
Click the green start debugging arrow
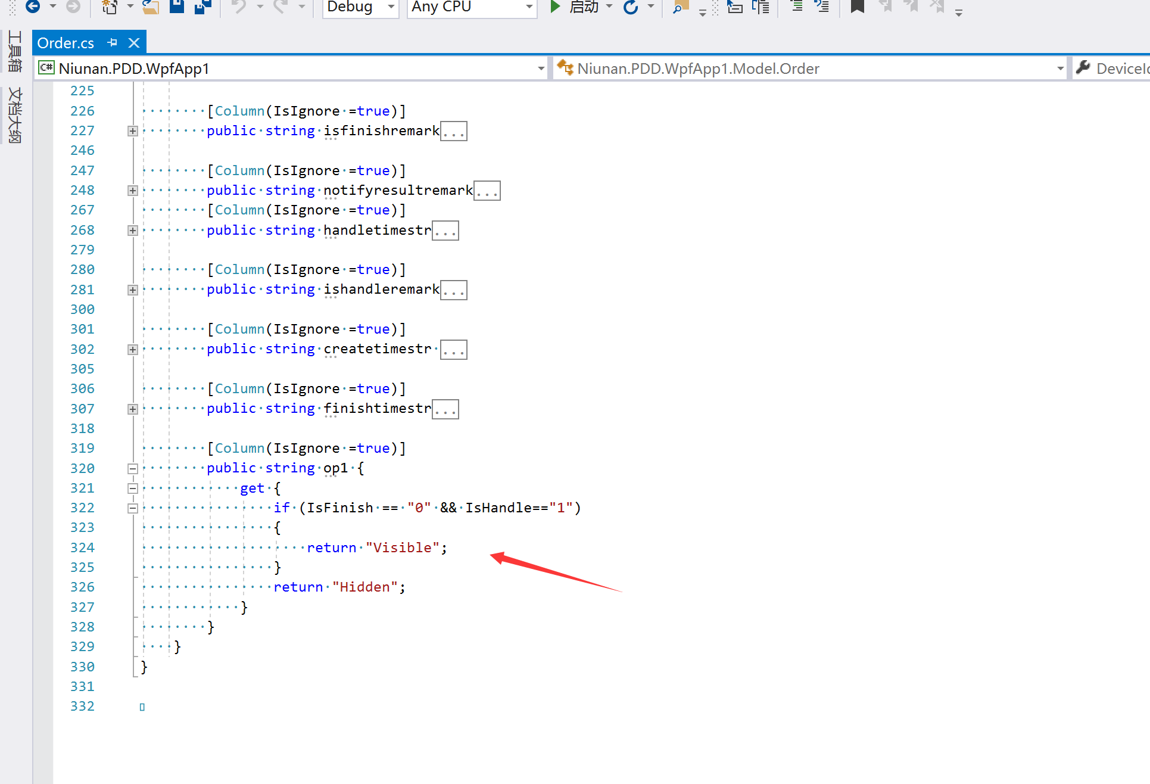(x=555, y=7)
